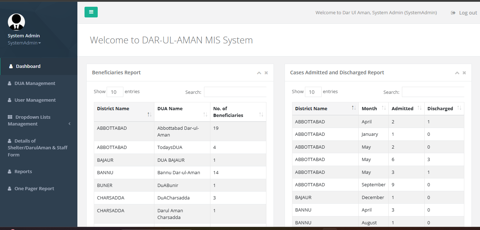The image size is (480, 230).
Task: Sort cases table by Discharged column
Action: click(444, 108)
